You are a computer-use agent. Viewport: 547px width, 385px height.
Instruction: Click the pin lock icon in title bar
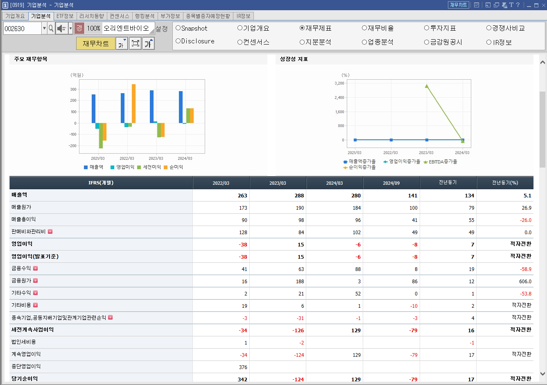pos(504,5)
